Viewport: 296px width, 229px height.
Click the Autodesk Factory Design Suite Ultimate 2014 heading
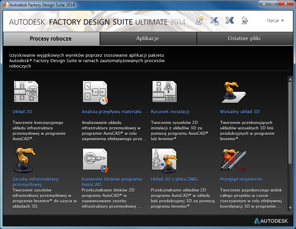click(x=97, y=22)
